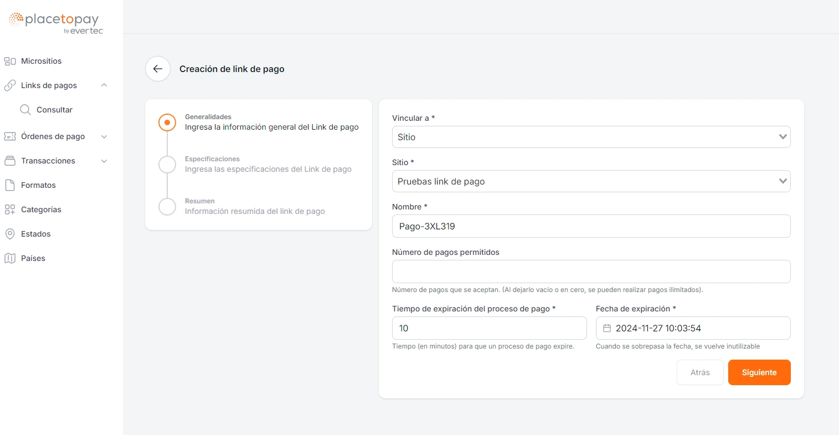Click the Tiempo de expiración field
839x435 pixels.
[489, 328]
